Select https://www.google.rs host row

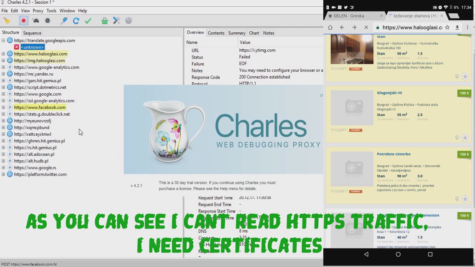(35, 168)
